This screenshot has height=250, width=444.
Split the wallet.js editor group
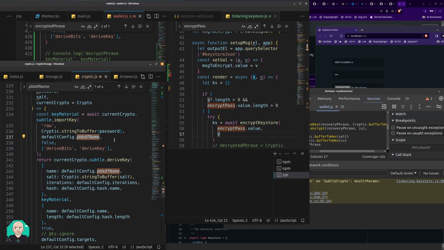pyautogui.click(x=156, y=16)
